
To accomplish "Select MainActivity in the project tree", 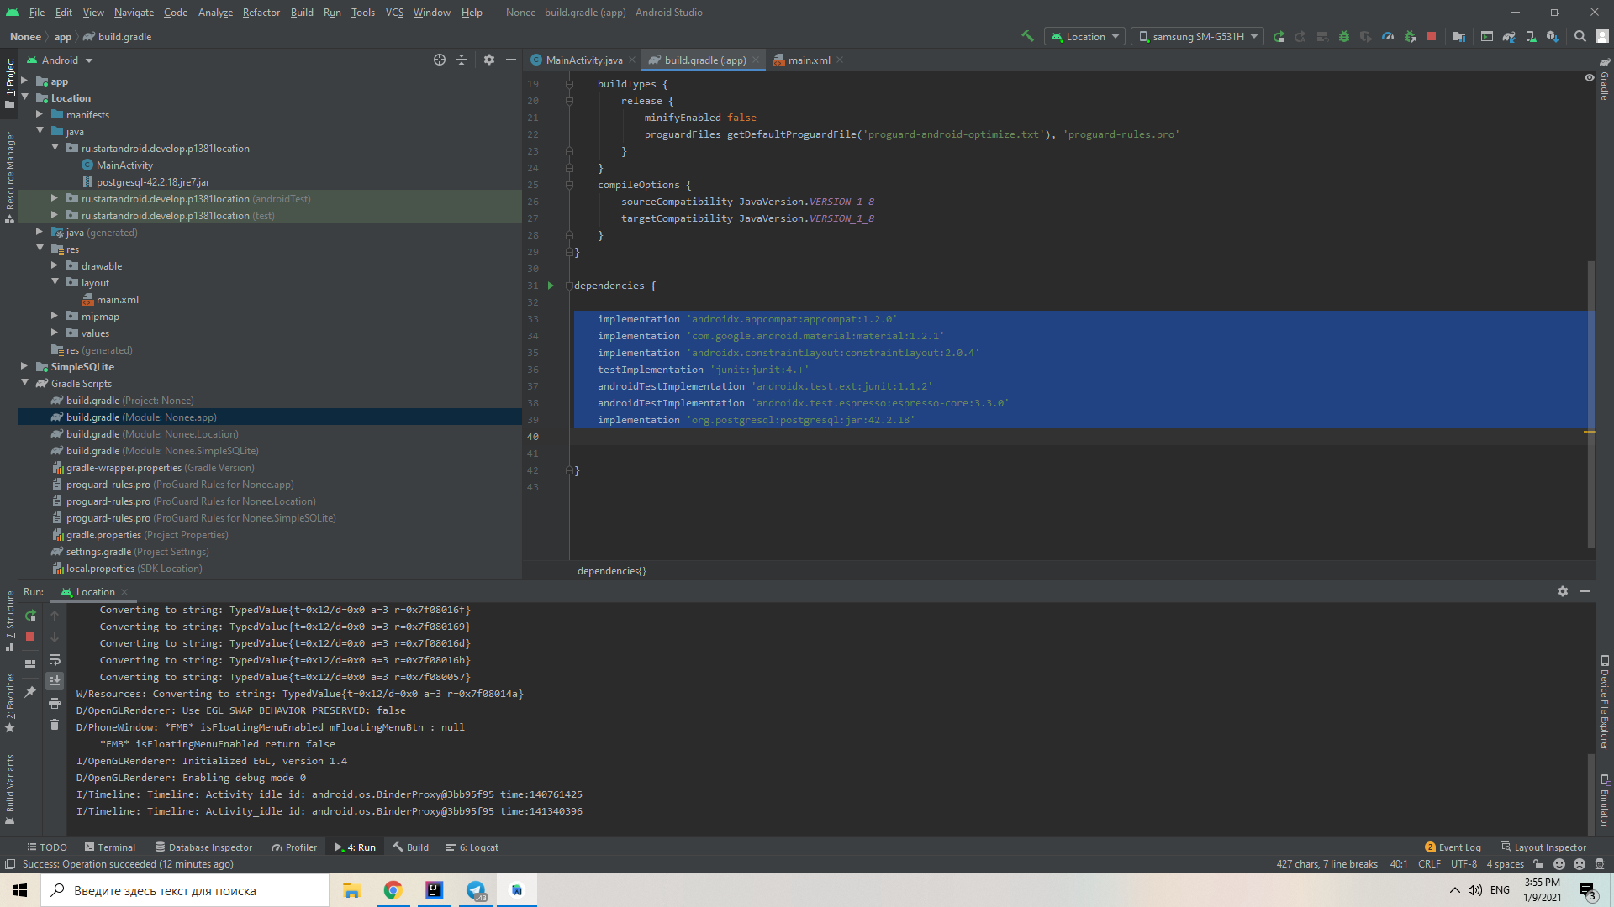I will click(124, 165).
